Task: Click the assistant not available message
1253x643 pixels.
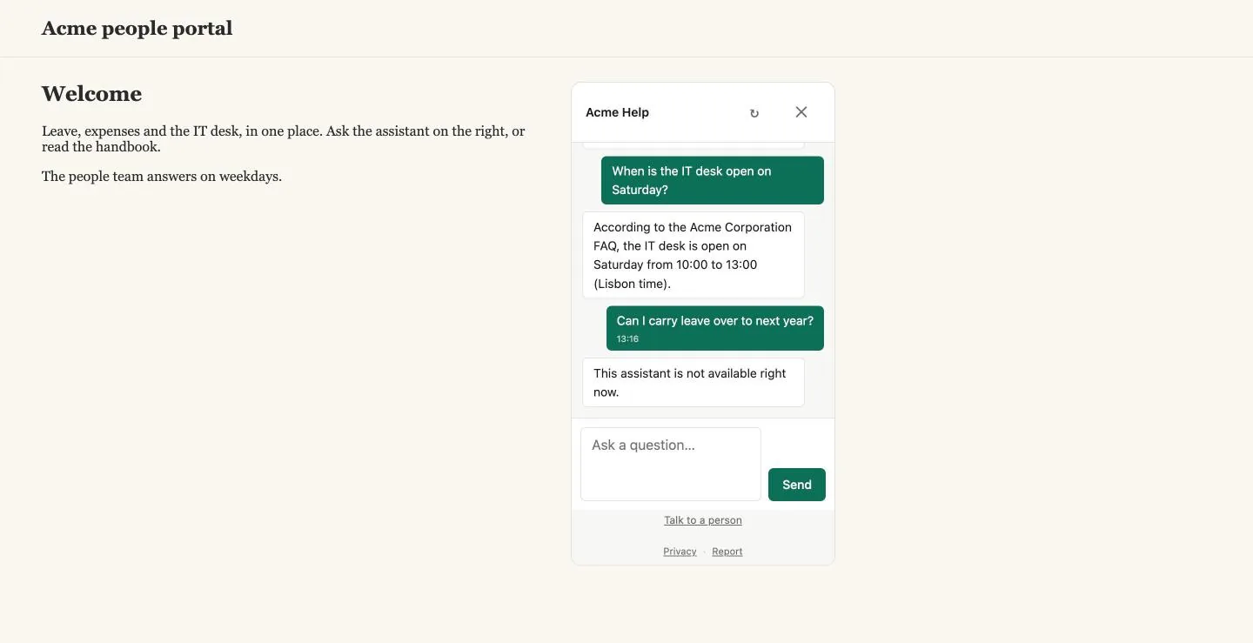Action: pyautogui.click(x=694, y=383)
